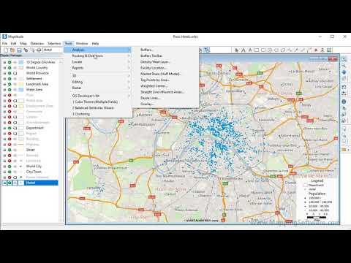This screenshot has height=263, width=351.
Task: Expand the Raster submenu
Action: coord(98,88)
